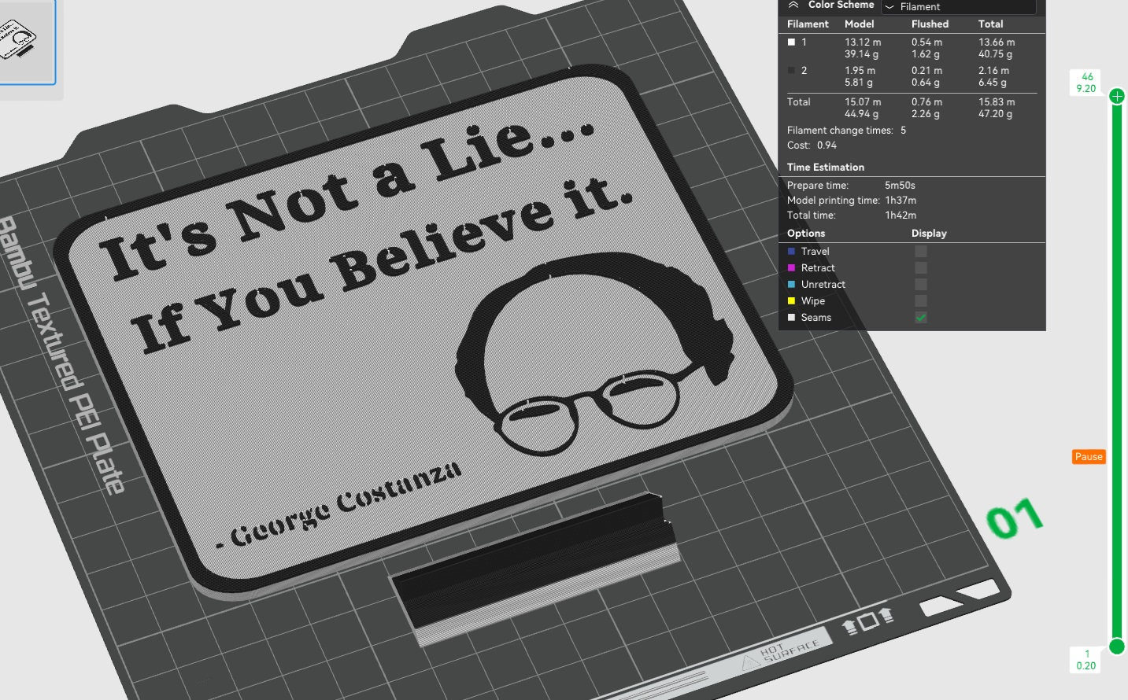This screenshot has height=700, width=1128.
Task: Click the Filament 2 model 1.95 m value
Action: pyautogui.click(x=860, y=71)
